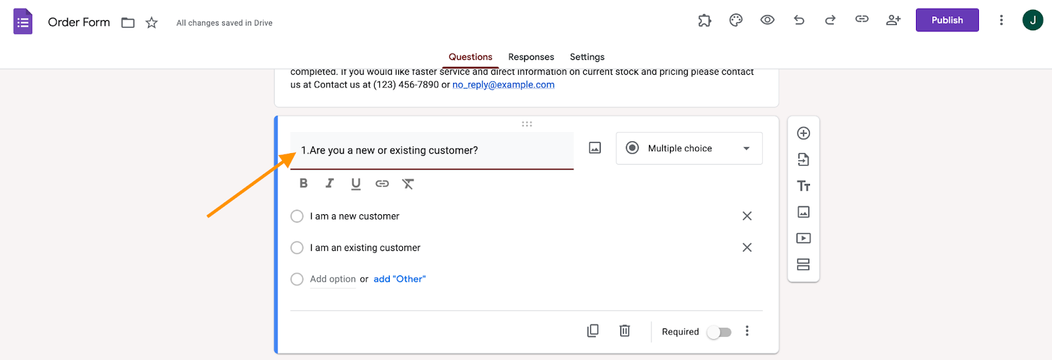
Task: Add a new question from sidebar
Action: pyautogui.click(x=803, y=133)
